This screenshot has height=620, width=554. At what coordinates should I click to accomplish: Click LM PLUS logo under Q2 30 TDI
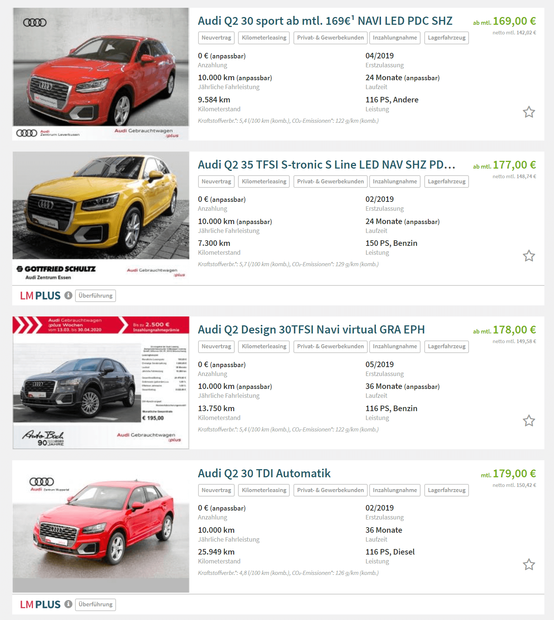(40, 604)
